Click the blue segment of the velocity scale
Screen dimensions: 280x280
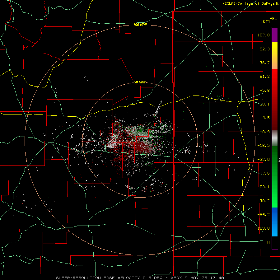click(x=275, y=222)
